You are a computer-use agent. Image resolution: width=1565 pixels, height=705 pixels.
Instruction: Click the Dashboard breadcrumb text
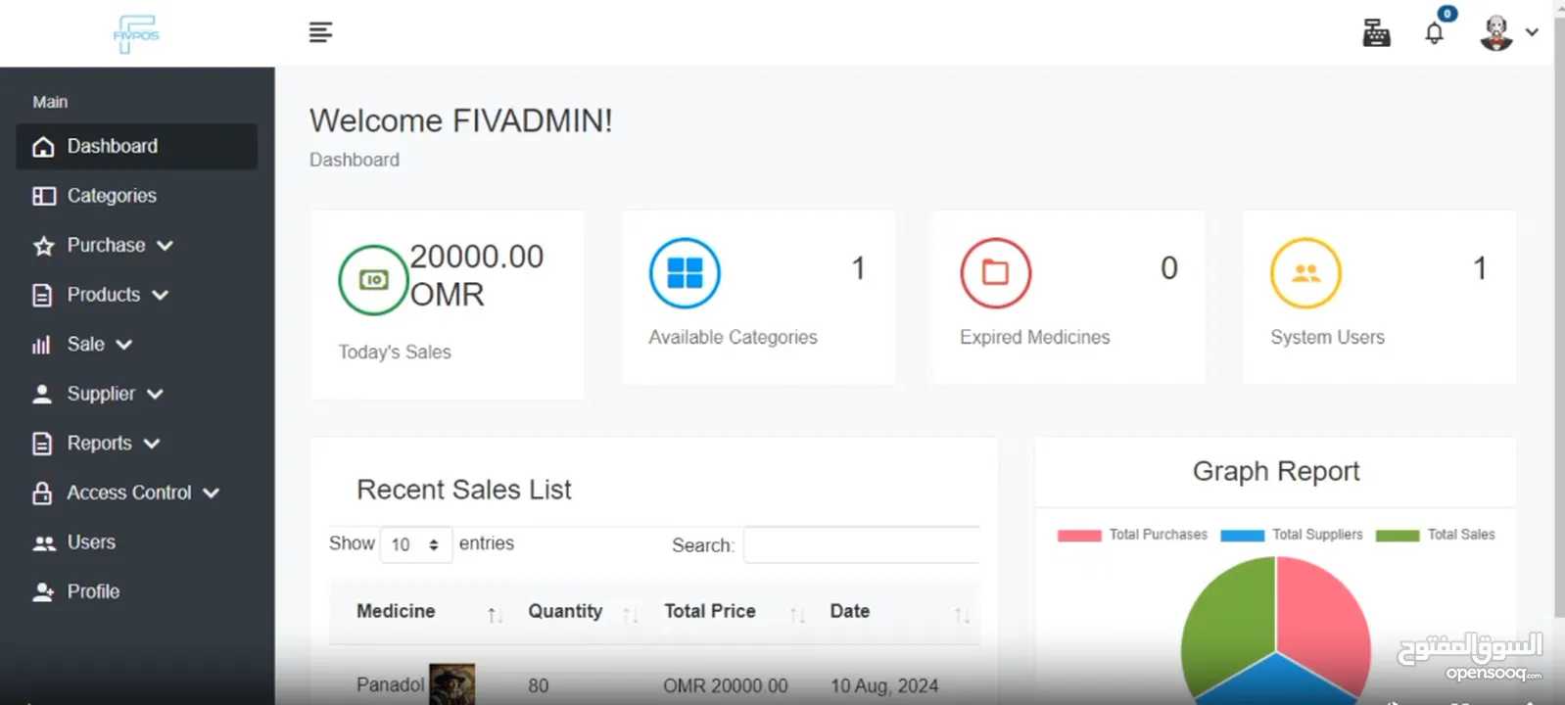pyautogui.click(x=355, y=160)
